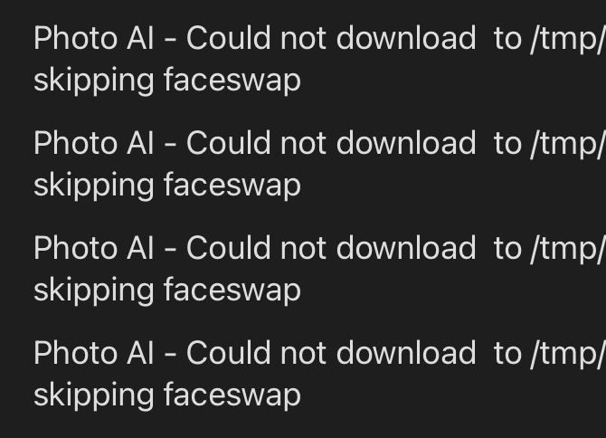Click "Could not download" in first message
The width and height of the screenshot is (606, 438).
tap(331, 38)
